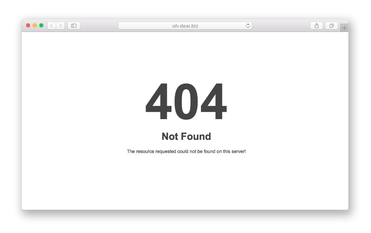Toggle the Safari sidebar button
This screenshot has height=233, width=371.
point(74,26)
